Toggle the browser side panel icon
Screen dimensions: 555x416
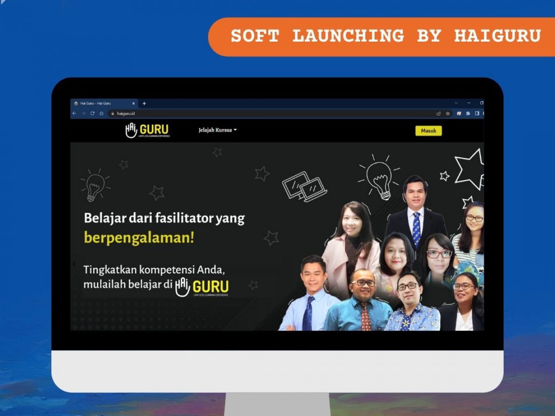477,113
